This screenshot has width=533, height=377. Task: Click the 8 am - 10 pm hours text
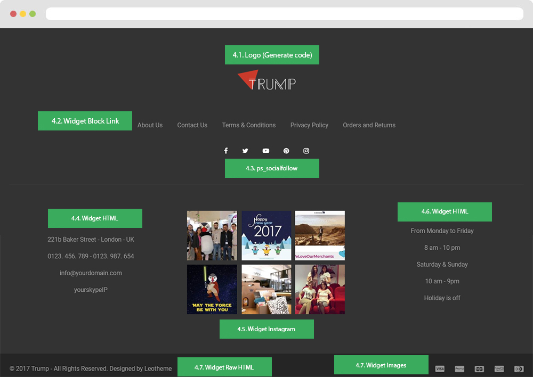tap(442, 248)
